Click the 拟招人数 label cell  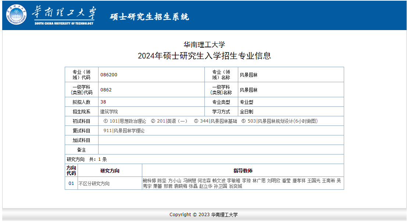[x=82, y=102]
